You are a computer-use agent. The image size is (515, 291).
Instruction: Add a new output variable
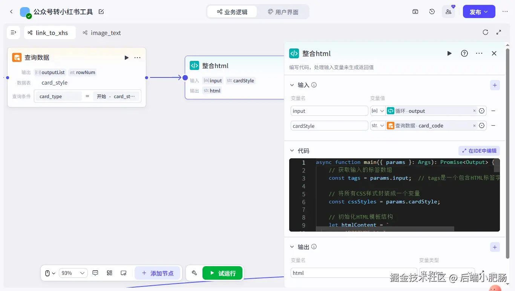click(x=495, y=247)
